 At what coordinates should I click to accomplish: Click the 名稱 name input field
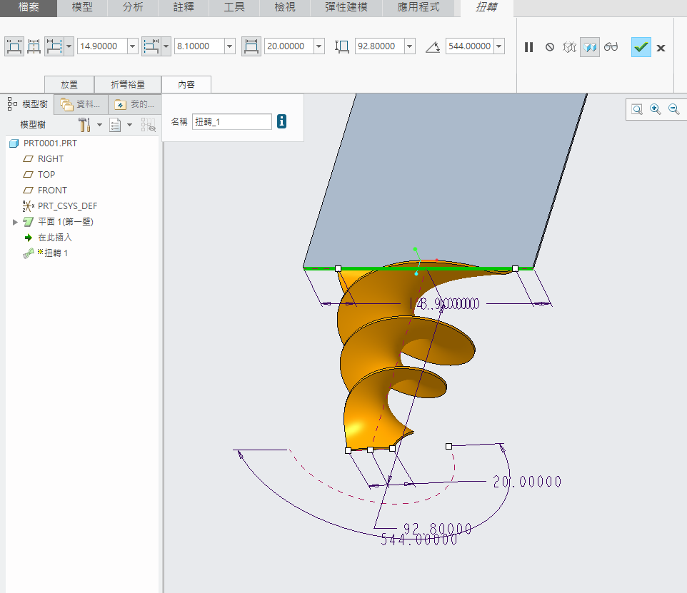coord(231,122)
